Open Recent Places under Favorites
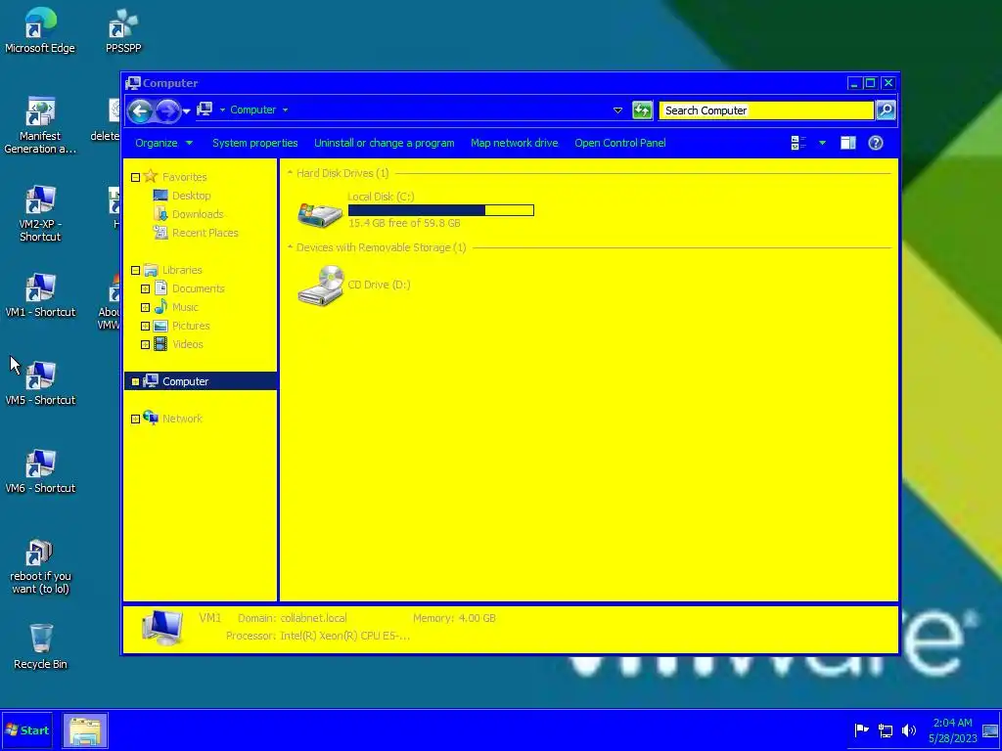1002x751 pixels. [x=205, y=233]
